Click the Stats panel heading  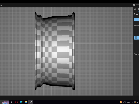[136, 14]
